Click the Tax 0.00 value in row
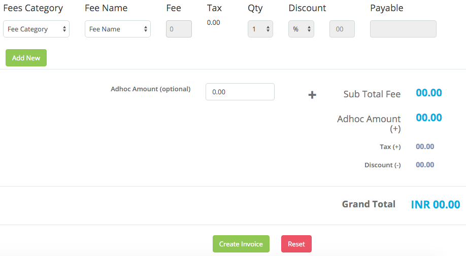Viewport: 466px width, 256px height. pos(213,22)
